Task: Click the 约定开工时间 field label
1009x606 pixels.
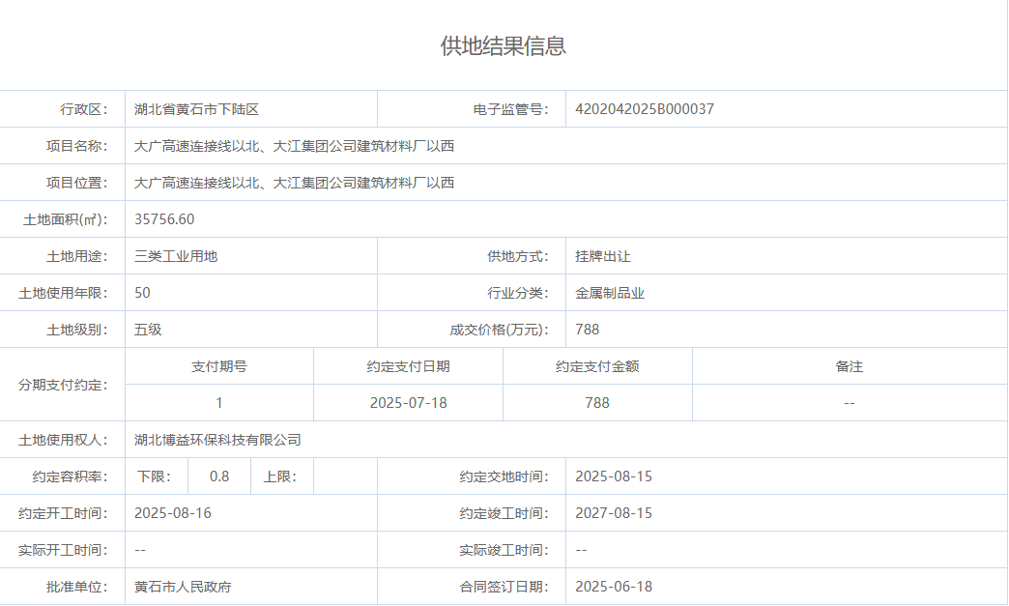Action: click(x=63, y=513)
